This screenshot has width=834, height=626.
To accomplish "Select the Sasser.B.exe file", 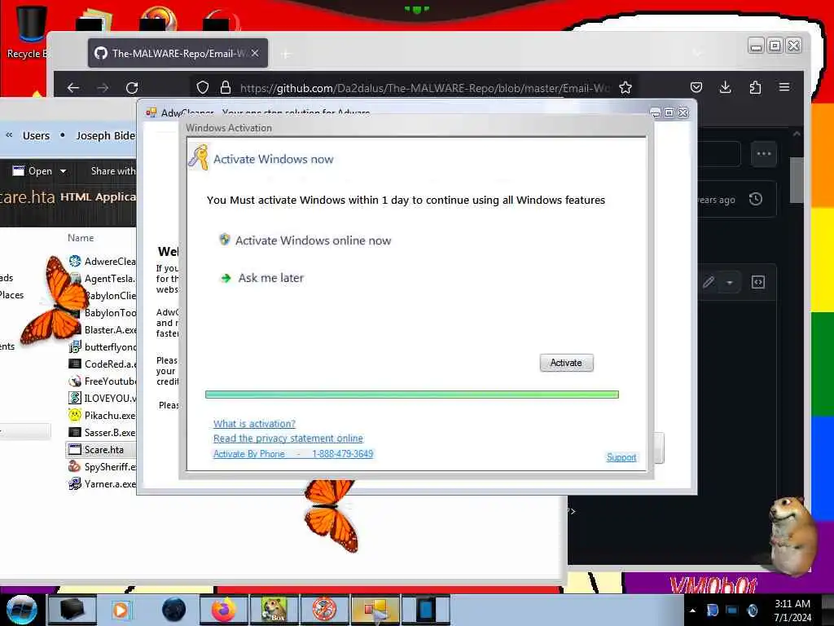I will [102, 432].
